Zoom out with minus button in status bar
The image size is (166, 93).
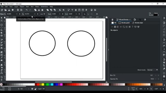tap(145, 89)
